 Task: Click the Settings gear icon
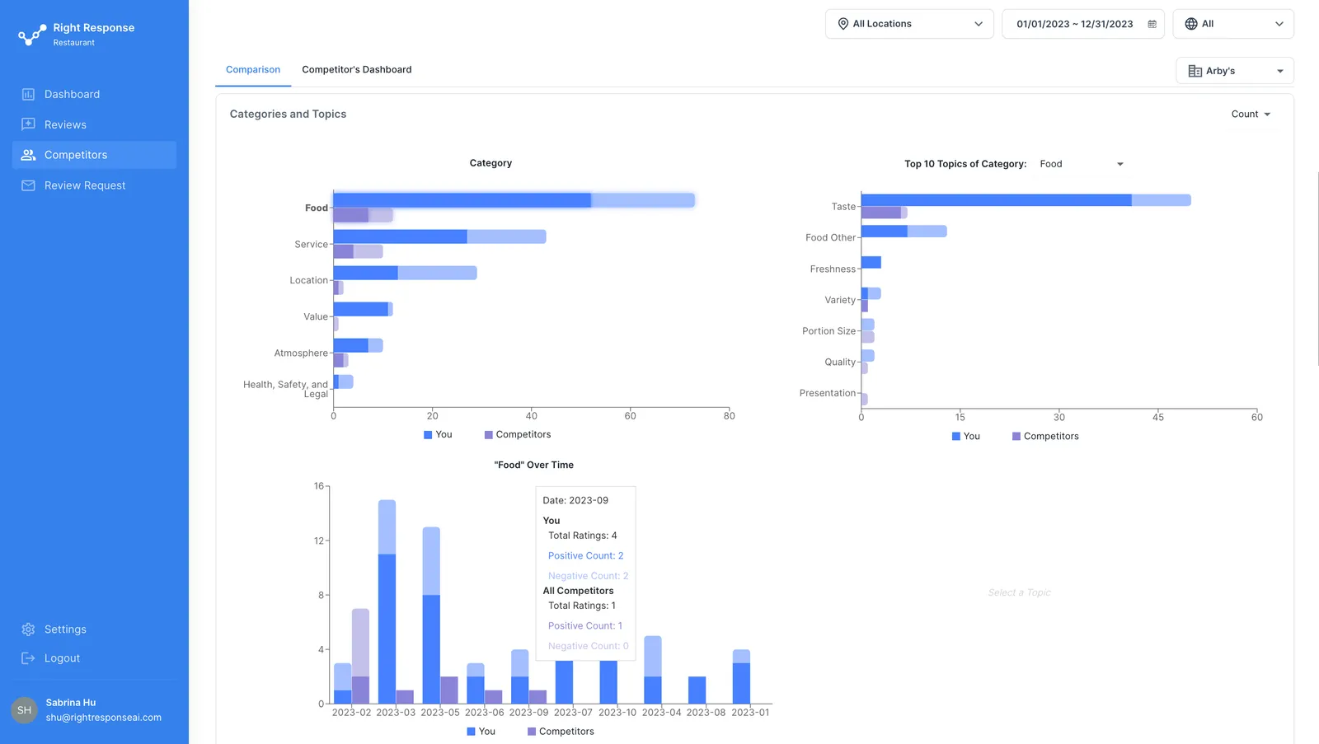pos(28,629)
